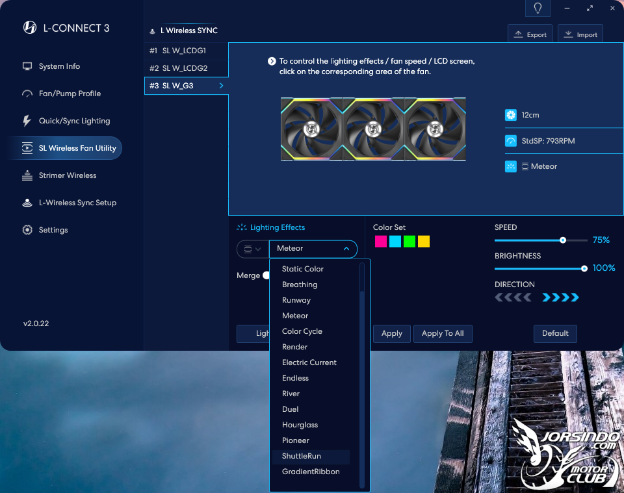624x493 pixels.
Task: Reset with the Default button
Action: coord(555,334)
